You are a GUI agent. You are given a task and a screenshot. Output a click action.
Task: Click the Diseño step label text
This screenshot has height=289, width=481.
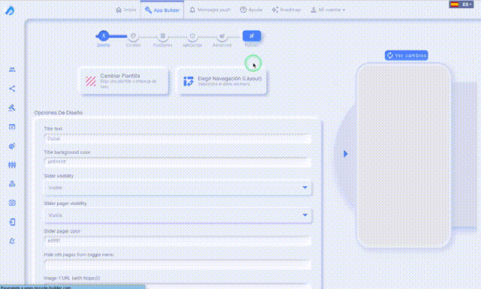[104, 45]
